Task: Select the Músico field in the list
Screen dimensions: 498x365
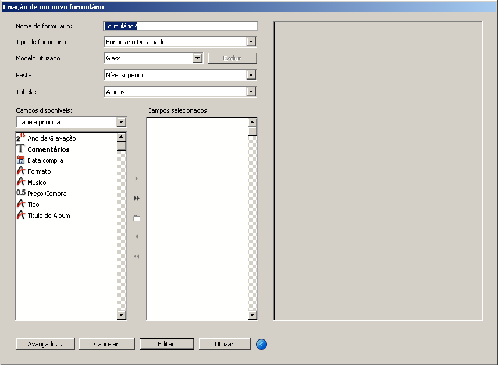Action: coord(37,182)
